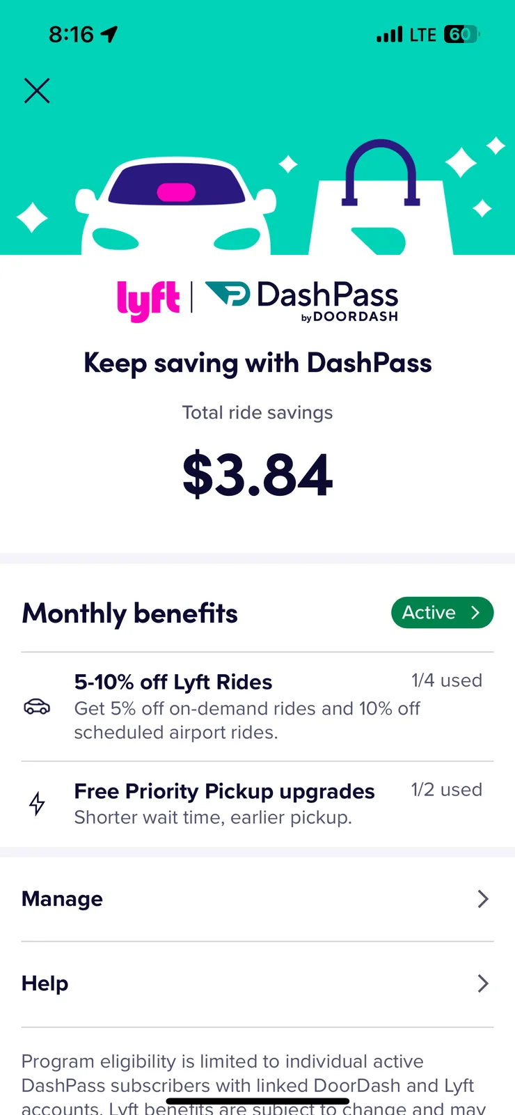
Task: Select Free Priority Pickup upgrades benefit
Action: coord(224,792)
